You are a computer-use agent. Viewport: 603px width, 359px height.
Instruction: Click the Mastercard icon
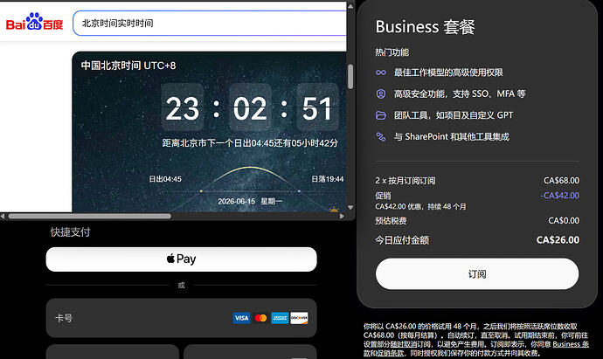click(260, 318)
